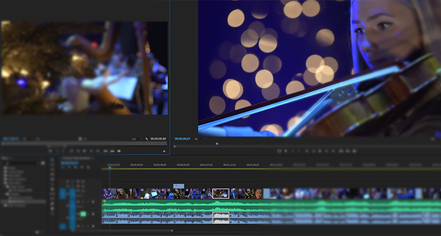Toggle voice-over record mic on top audio track
Image resolution: width=441 pixels, height=236 pixels.
pos(93,202)
